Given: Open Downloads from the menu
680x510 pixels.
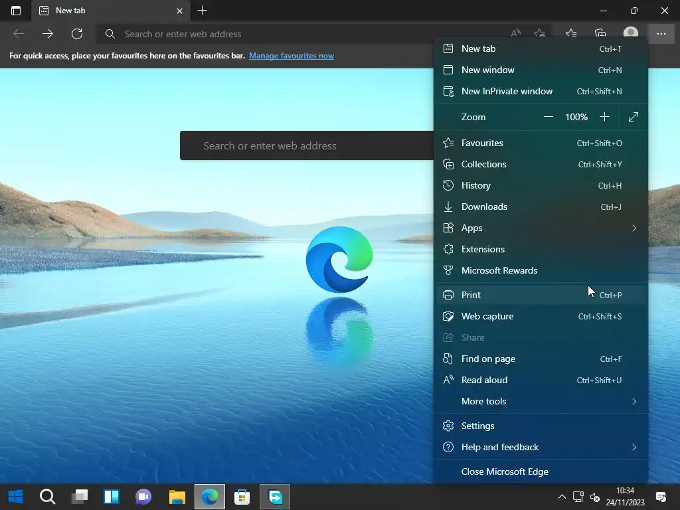Looking at the screenshot, I should (x=541, y=207).
